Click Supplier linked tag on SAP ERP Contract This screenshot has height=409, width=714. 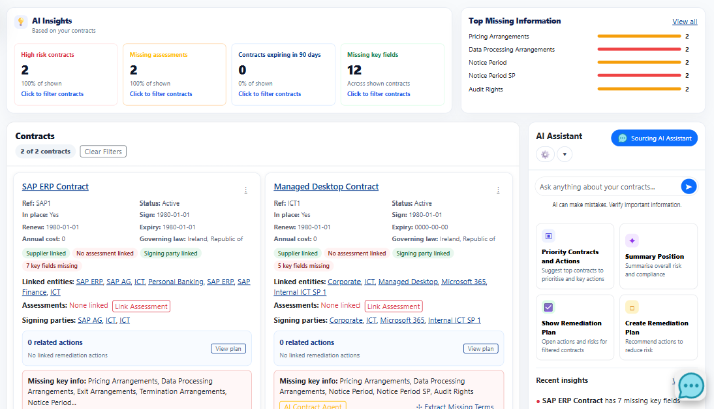[x=46, y=254]
